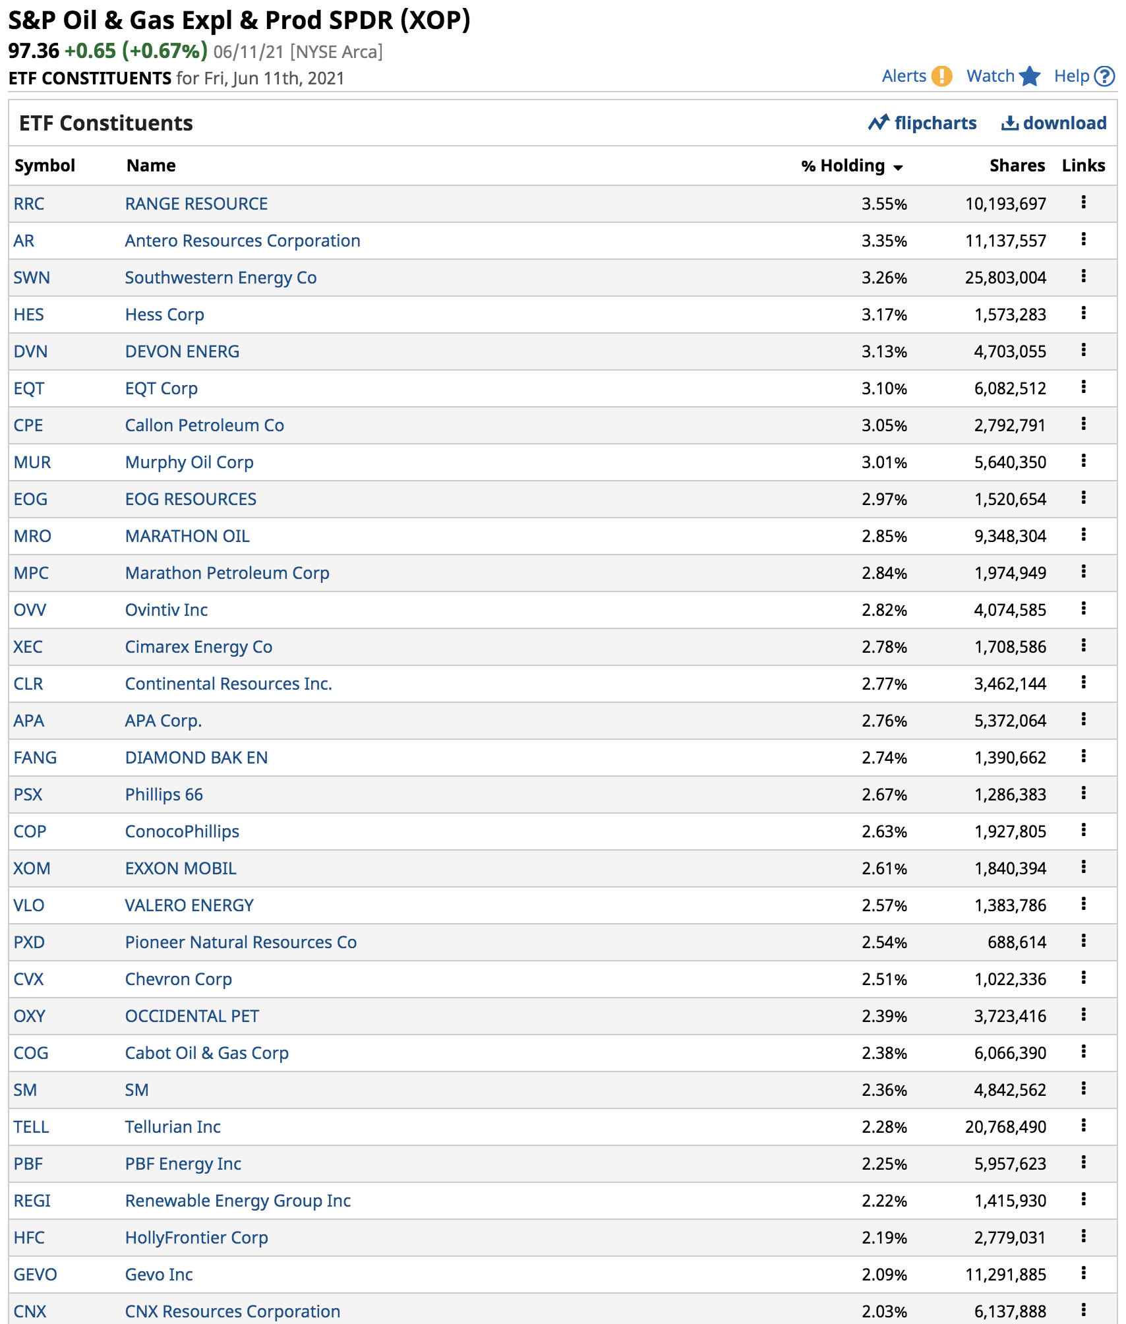The width and height of the screenshot is (1126, 1324).
Task: Click the OVV ticker symbol
Action: coord(30,610)
